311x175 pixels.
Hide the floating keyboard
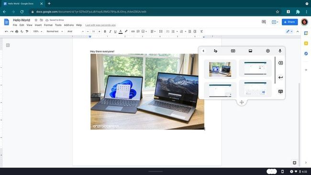[x=280, y=91]
